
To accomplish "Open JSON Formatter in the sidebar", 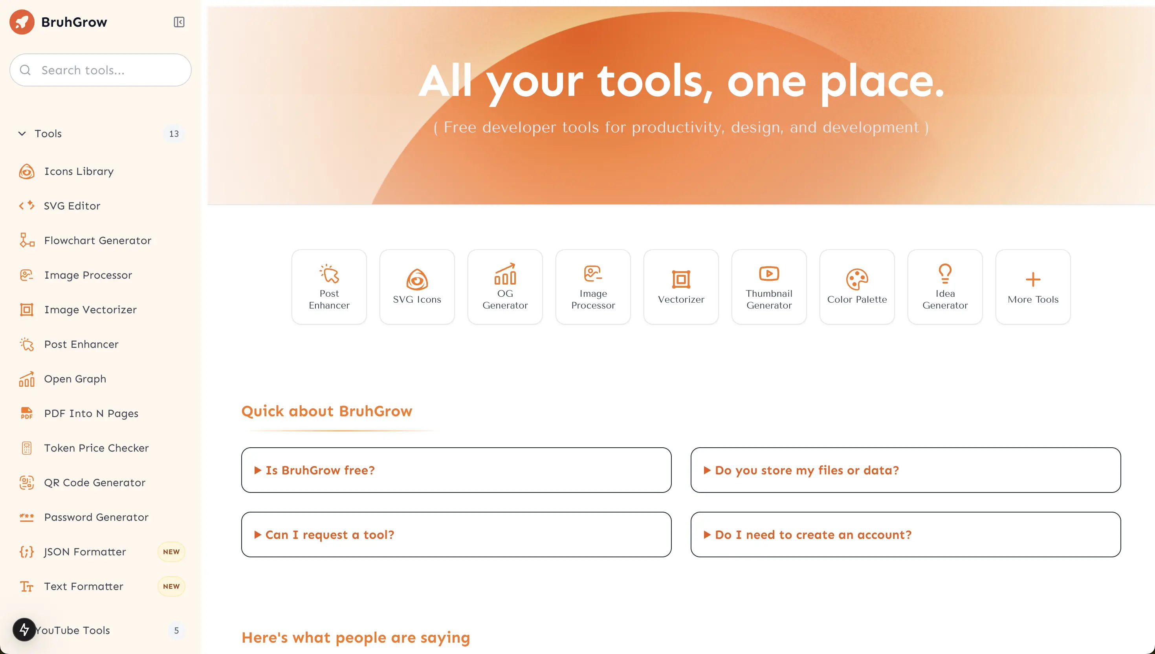I will 85,551.
